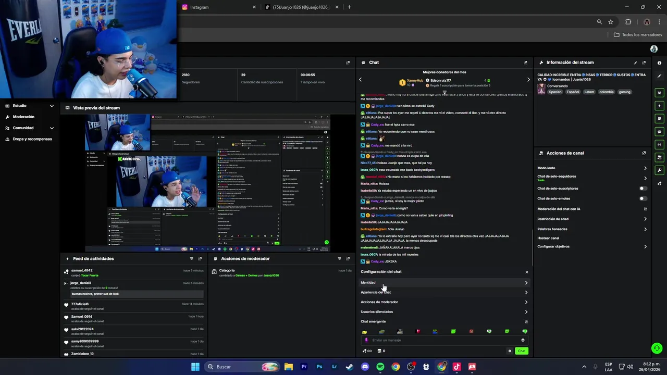The height and width of the screenshot is (375, 667).
Task: Open Usuarios silenciados list
Action: coord(444,311)
